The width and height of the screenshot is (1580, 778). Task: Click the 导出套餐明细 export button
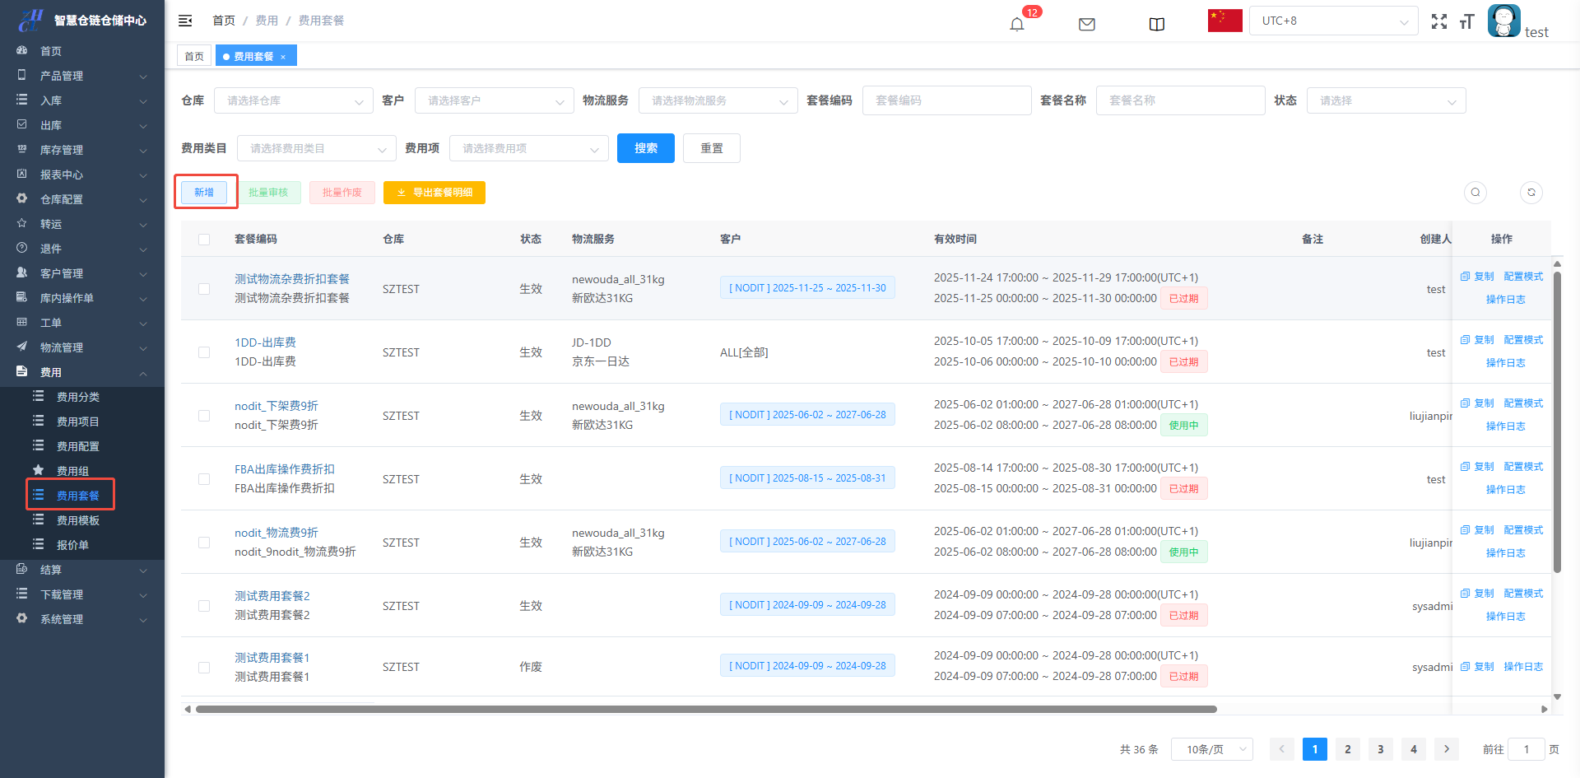point(434,193)
